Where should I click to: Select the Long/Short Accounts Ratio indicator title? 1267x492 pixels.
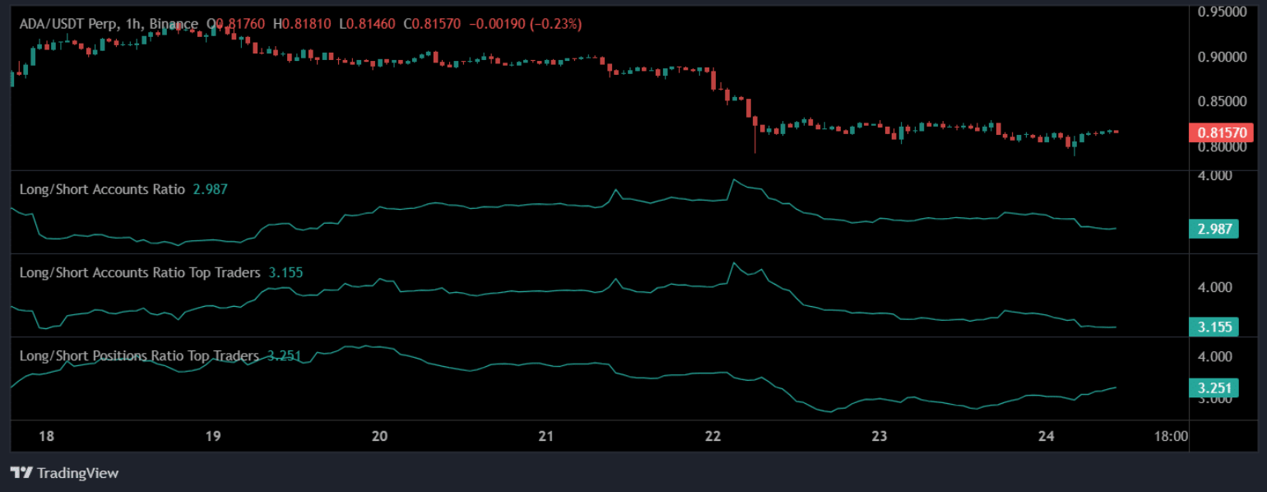pos(102,189)
